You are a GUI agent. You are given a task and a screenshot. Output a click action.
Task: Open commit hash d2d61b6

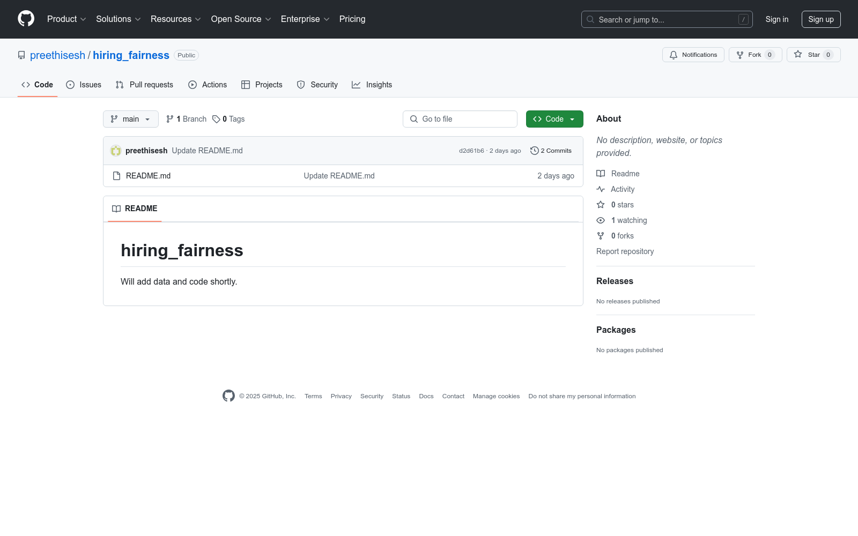click(471, 151)
